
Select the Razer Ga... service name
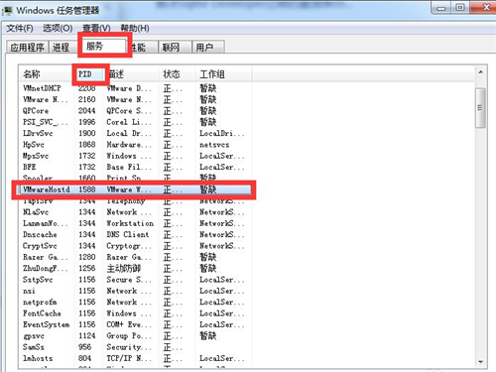[46, 257]
